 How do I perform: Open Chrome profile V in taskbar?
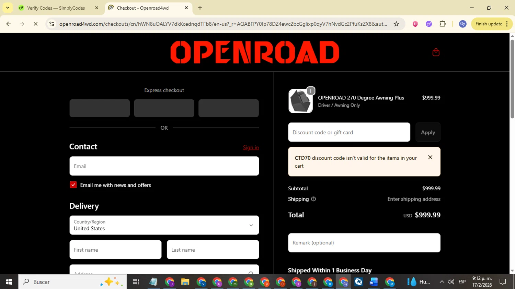[201, 282]
